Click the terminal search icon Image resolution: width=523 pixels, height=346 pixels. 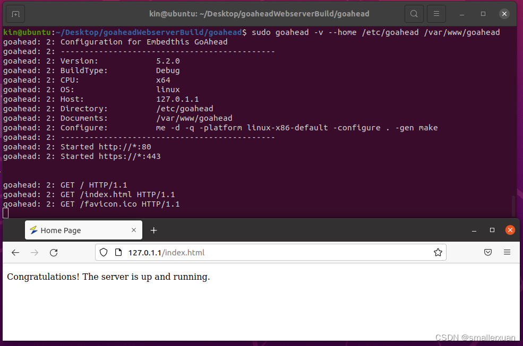pos(414,14)
